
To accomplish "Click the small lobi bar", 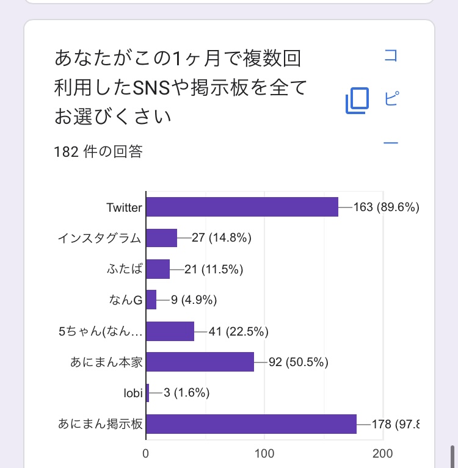I will [148, 393].
